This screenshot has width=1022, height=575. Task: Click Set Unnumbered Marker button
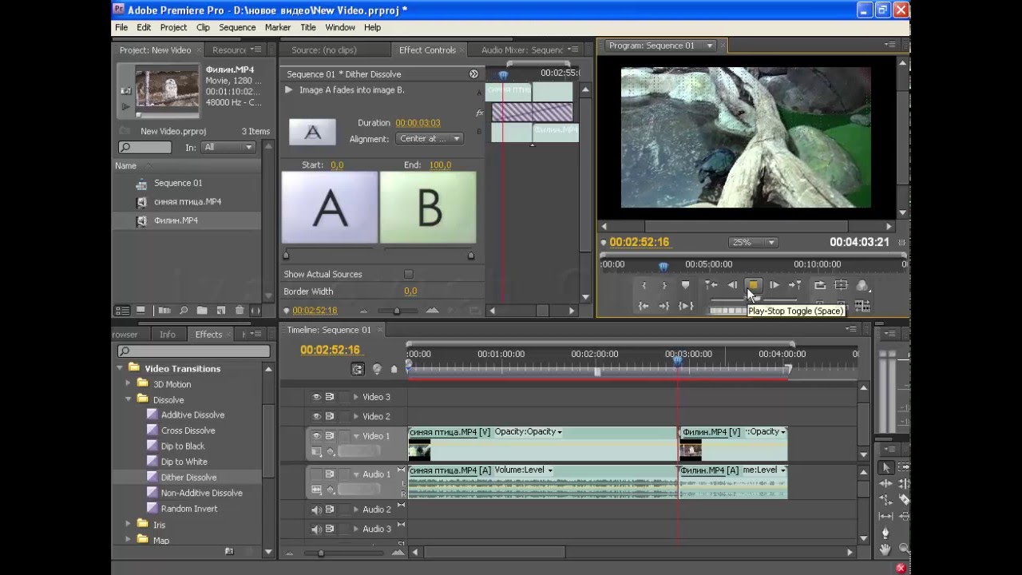click(x=685, y=285)
